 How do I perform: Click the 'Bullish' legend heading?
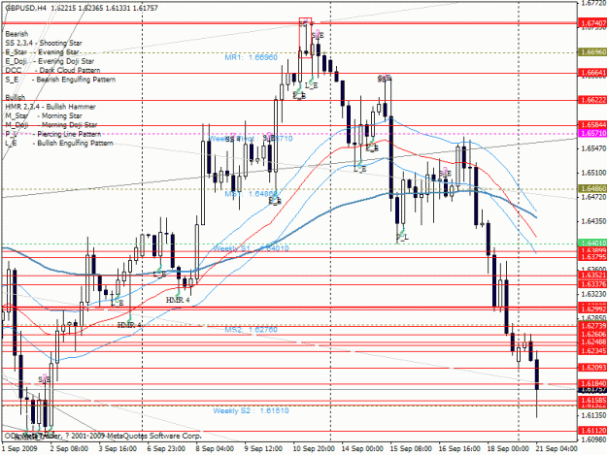[16, 97]
